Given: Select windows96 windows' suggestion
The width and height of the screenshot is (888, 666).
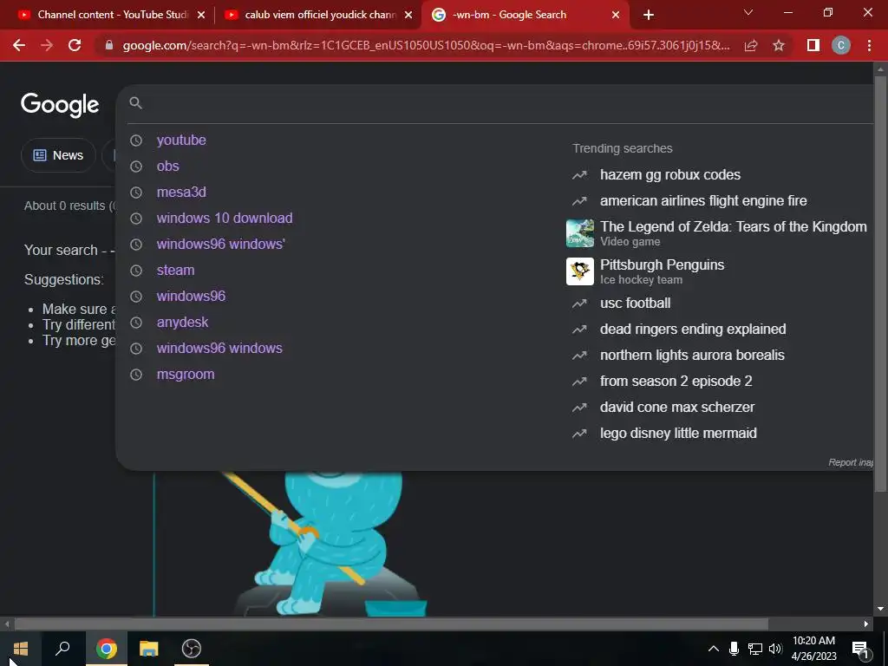Looking at the screenshot, I should [221, 244].
